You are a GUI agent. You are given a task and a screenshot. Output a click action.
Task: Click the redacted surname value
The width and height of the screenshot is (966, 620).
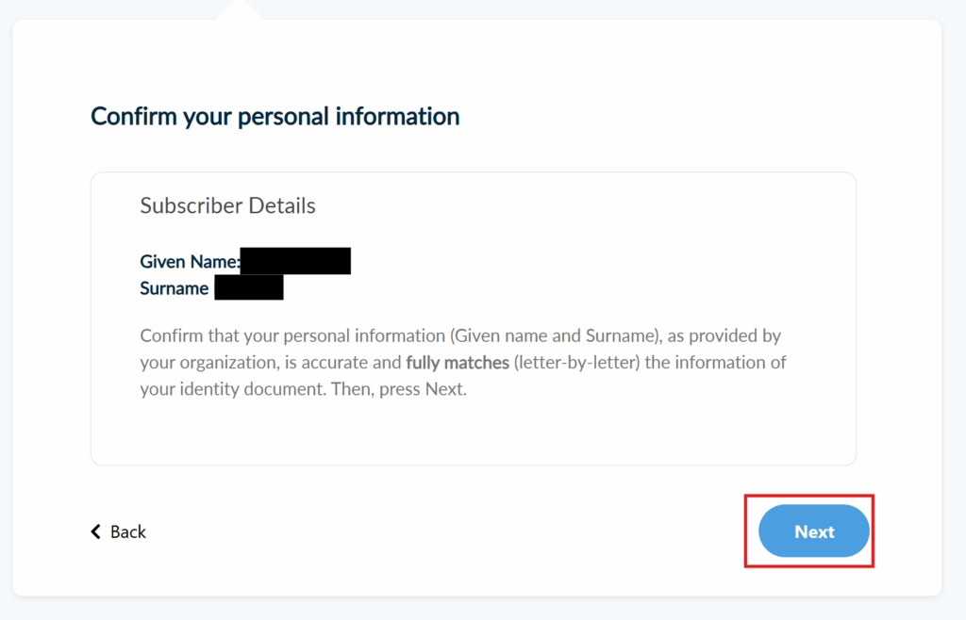[249, 288]
